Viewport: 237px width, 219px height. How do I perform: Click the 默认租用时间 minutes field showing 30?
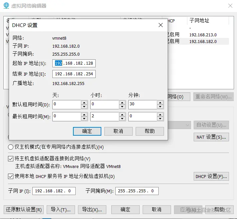click(x=143, y=105)
